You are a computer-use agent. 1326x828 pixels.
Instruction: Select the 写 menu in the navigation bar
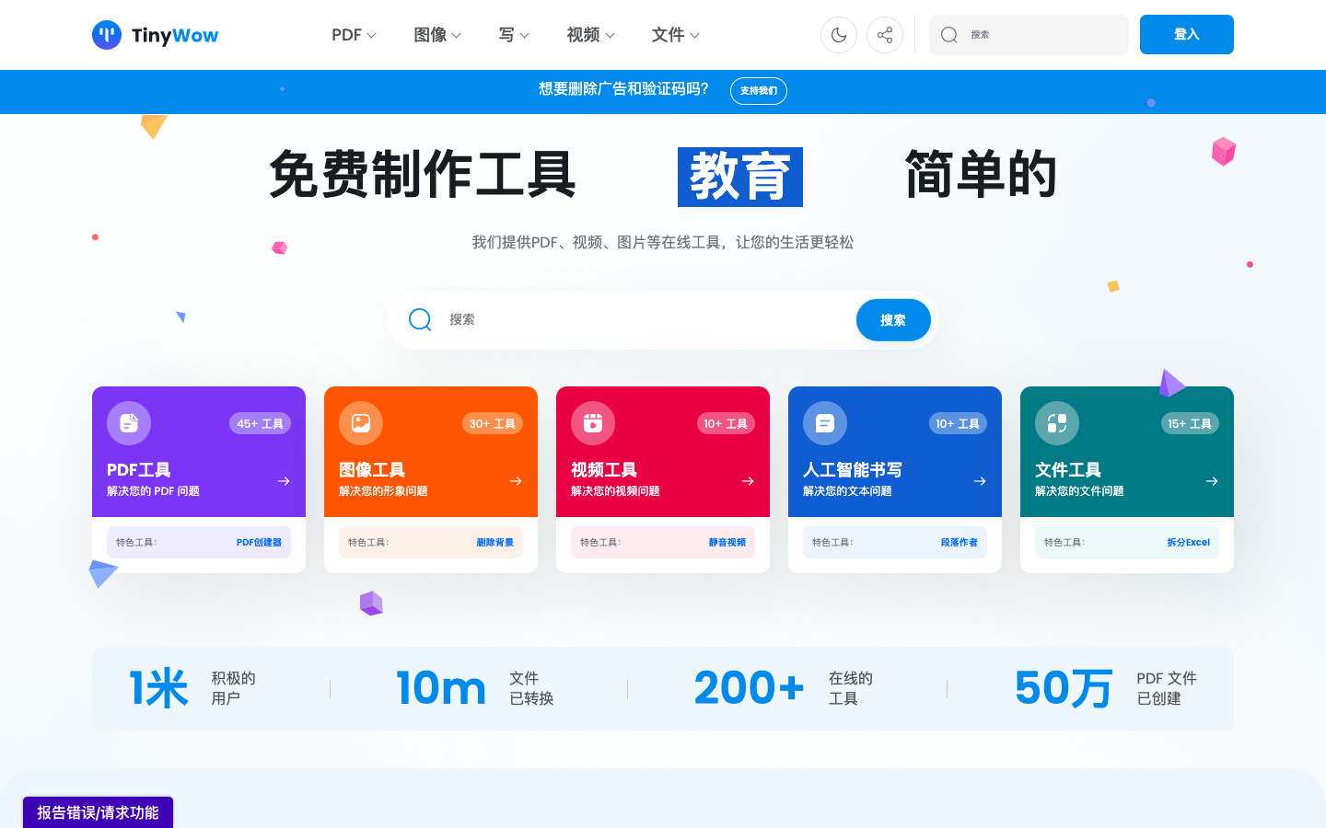tap(513, 34)
